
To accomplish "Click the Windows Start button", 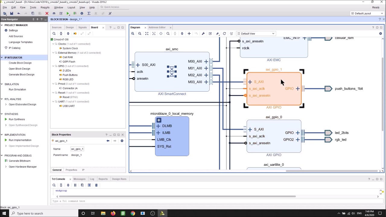I will click(4, 213).
